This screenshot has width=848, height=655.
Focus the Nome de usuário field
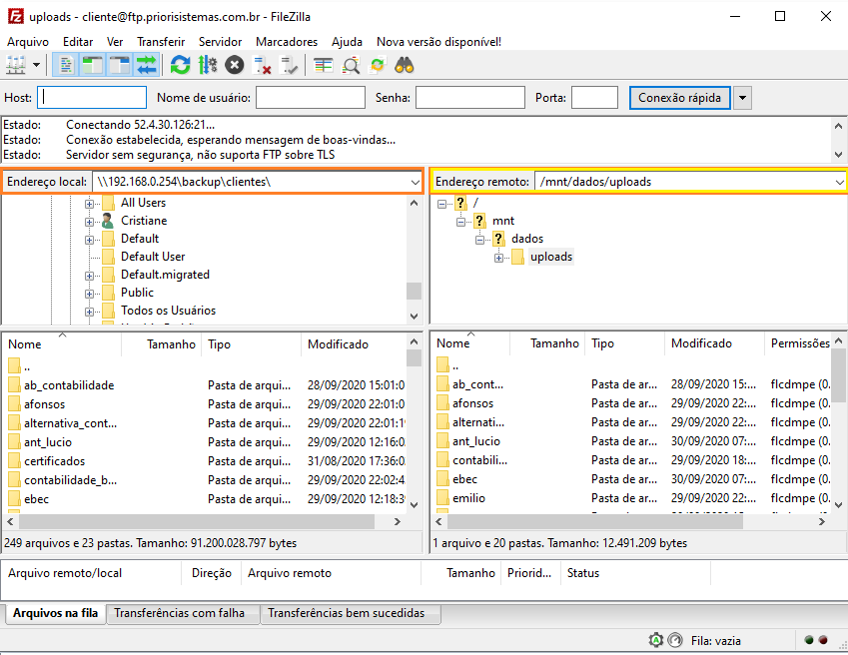(x=311, y=98)
